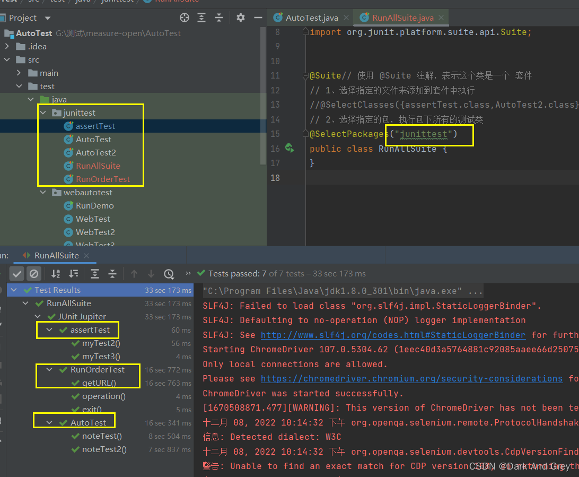Switch to the AutoTest.java editor tab
This screenshot has width=579, height=477.
(x=311, y=18)
